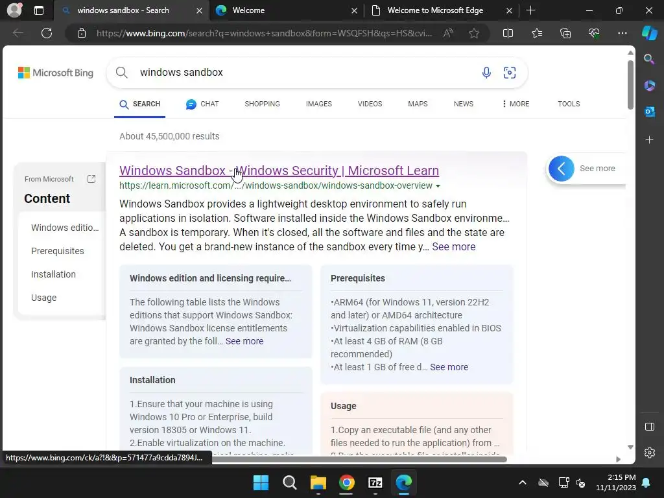The height and width of the screenshot is (498, 664).
Task: Expand the MORE search categories menu
Action: point(516,104)
